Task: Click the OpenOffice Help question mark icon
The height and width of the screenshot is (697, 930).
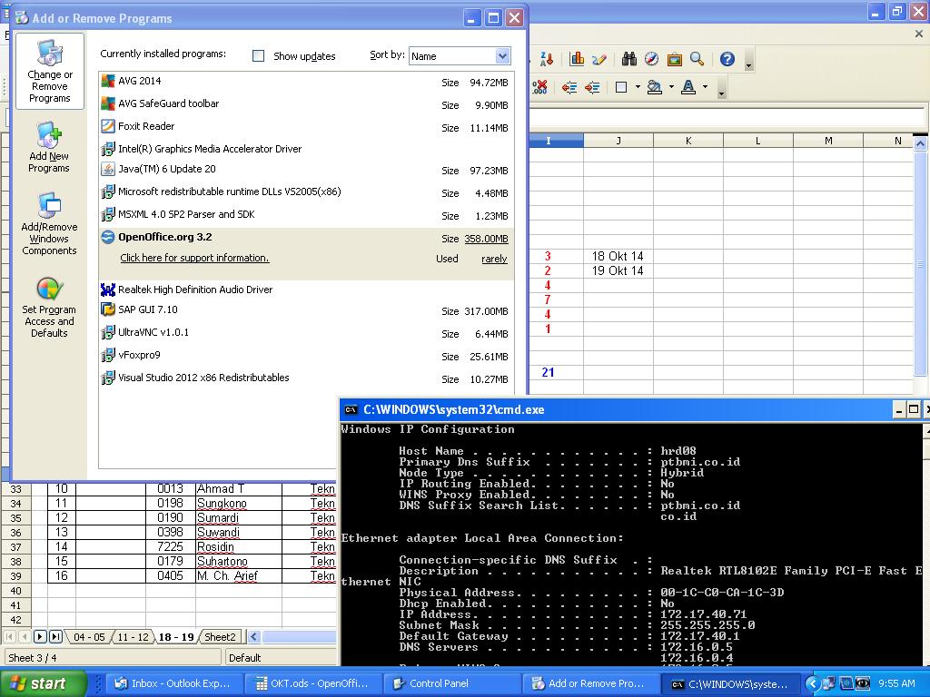Action: pos(727,59)
